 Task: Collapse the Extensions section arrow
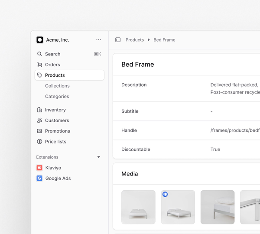point(98,157)
